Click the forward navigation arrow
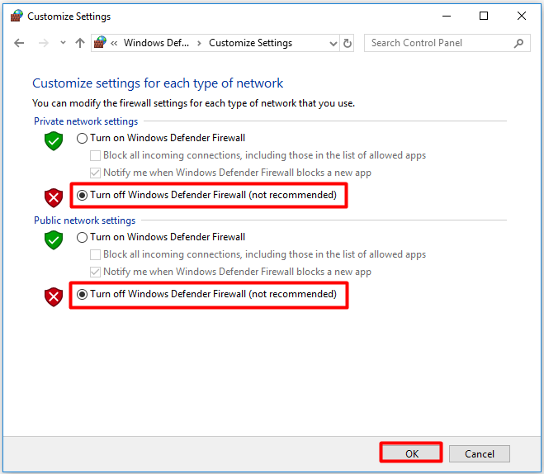The image size is (544, 474). coord(42,43)
